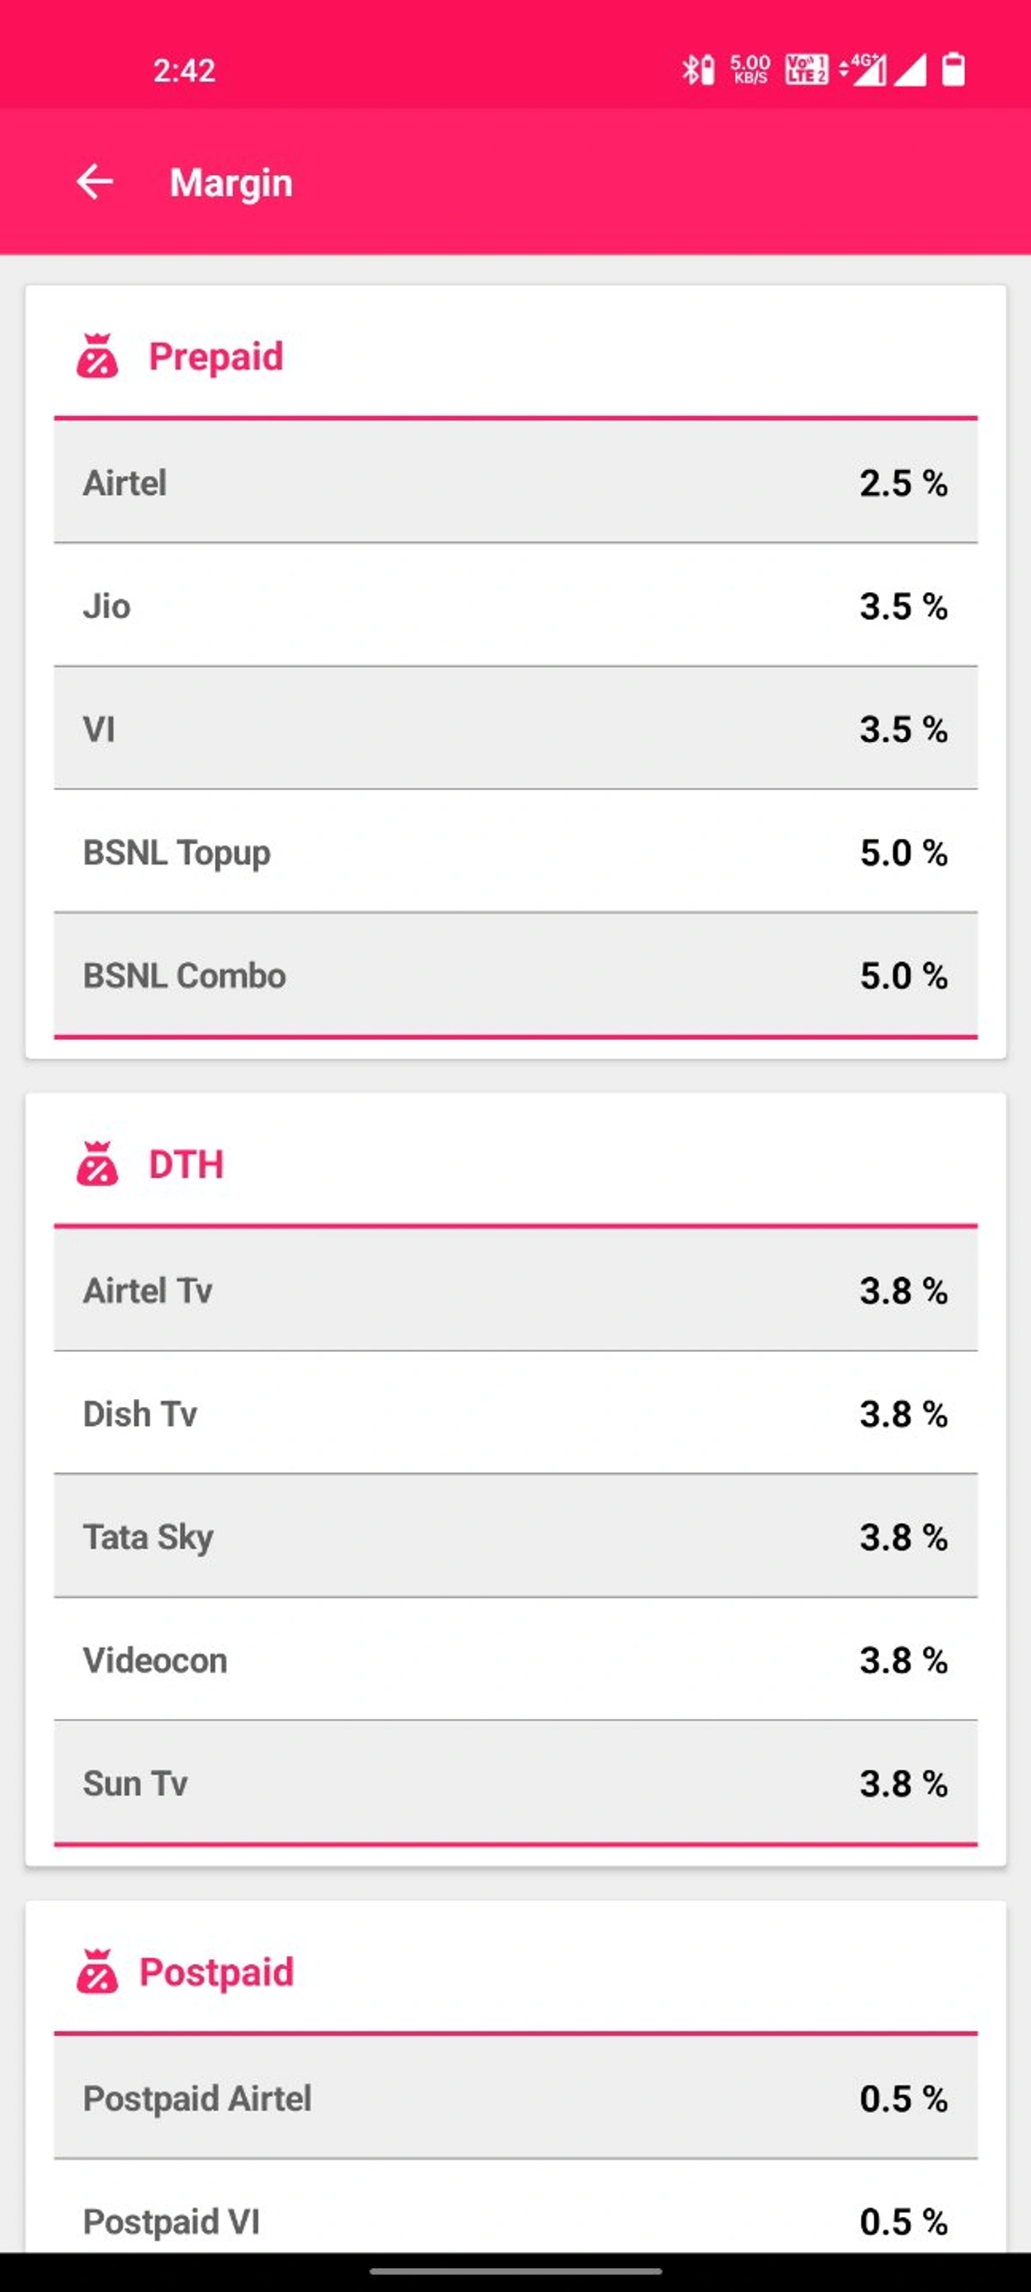Viewport: 1031px width, 2292px height.
Task: Open the BSNL Topup row
Action: tap(515, 853)
